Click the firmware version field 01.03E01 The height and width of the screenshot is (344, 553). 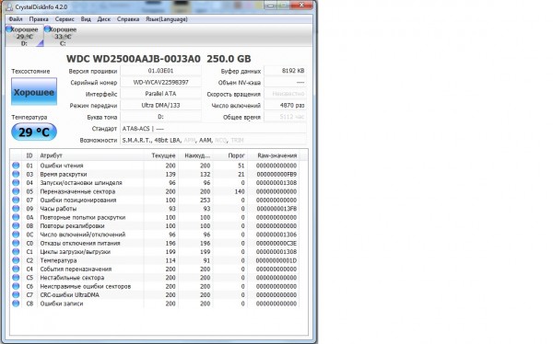160,71
